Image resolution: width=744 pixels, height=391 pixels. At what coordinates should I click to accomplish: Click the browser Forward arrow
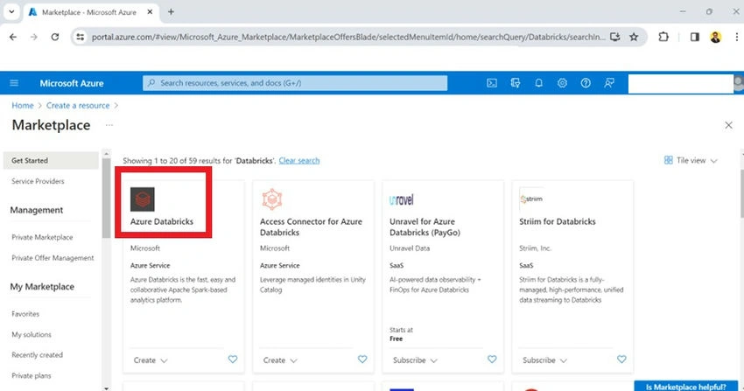coord(33,37)
